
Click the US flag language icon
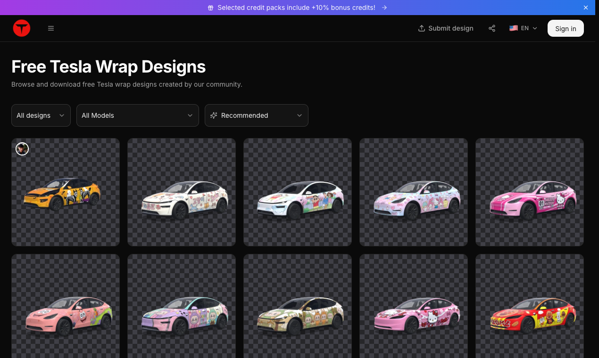click(514, 28)
